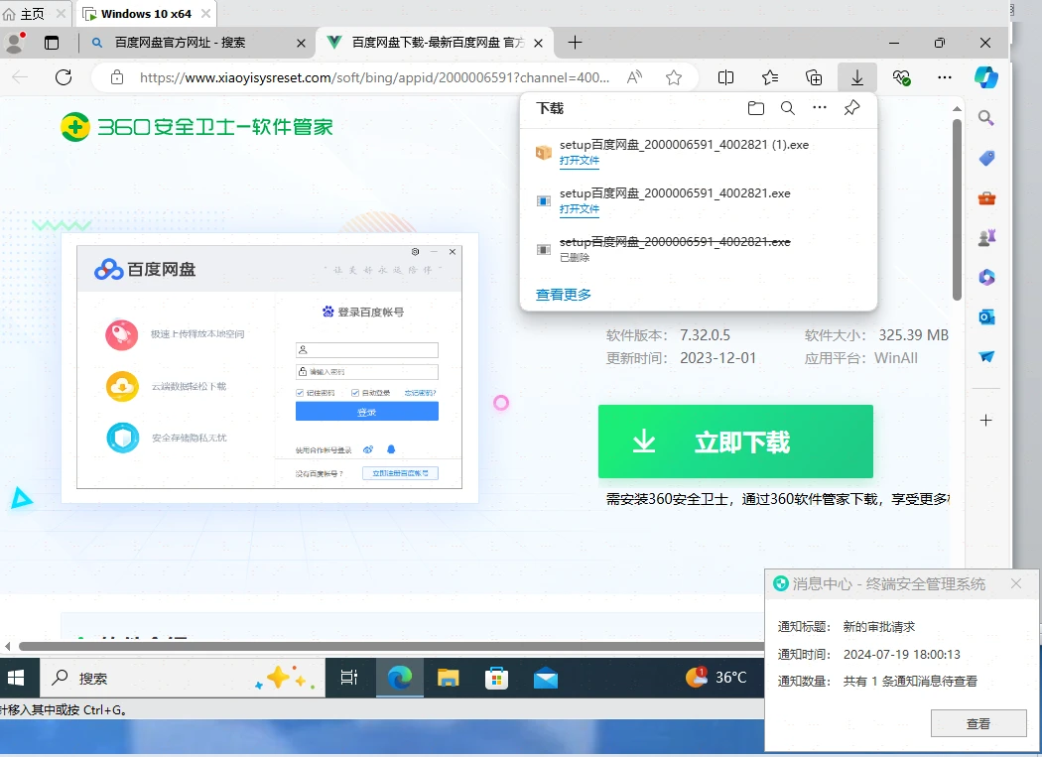Pin the downloads panel

coord(851,108)
